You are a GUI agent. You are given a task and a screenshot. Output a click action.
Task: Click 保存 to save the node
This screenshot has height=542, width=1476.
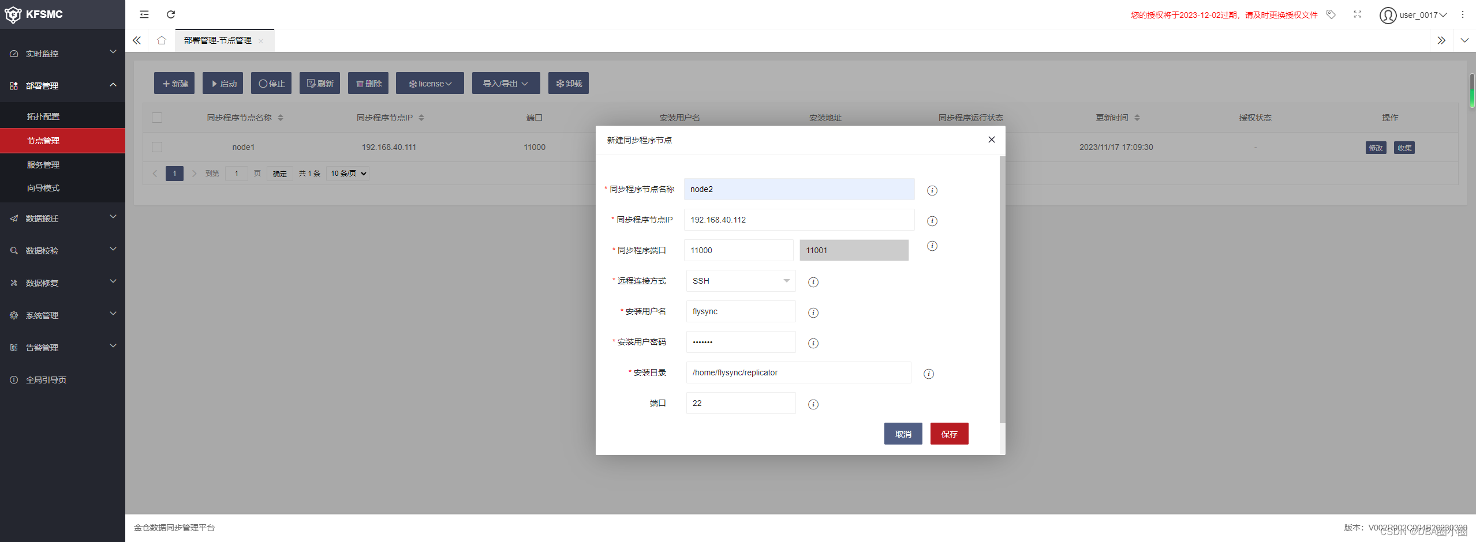[950, 434]
